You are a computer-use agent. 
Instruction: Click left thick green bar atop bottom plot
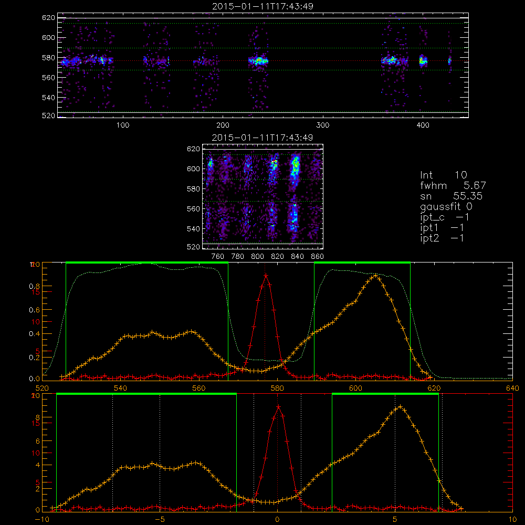click(x=146, y=394)
